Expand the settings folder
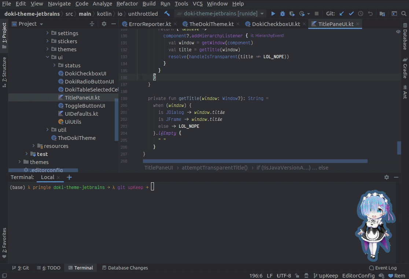 pos(48,33)
